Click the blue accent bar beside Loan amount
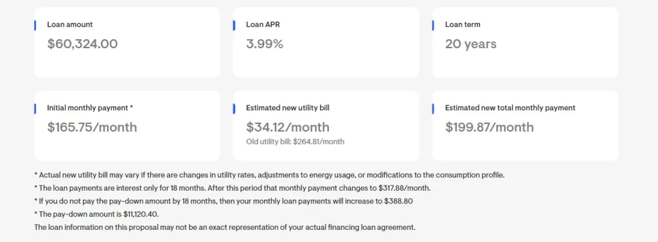The image size is (658, 242). (35, 25)
